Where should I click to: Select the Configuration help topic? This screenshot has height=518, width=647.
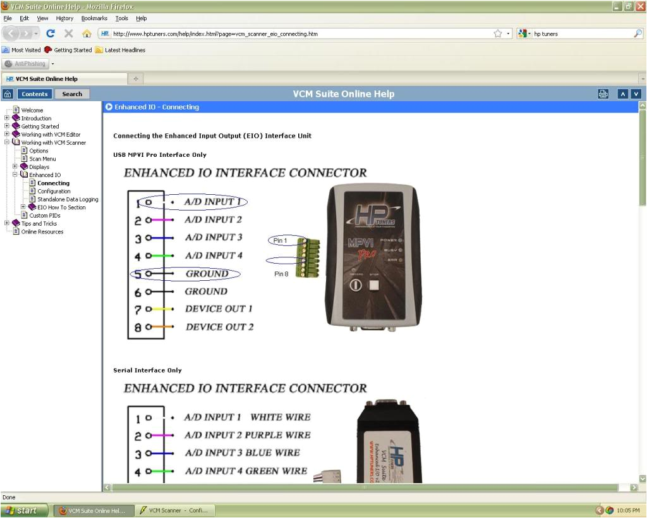point(53,191)
